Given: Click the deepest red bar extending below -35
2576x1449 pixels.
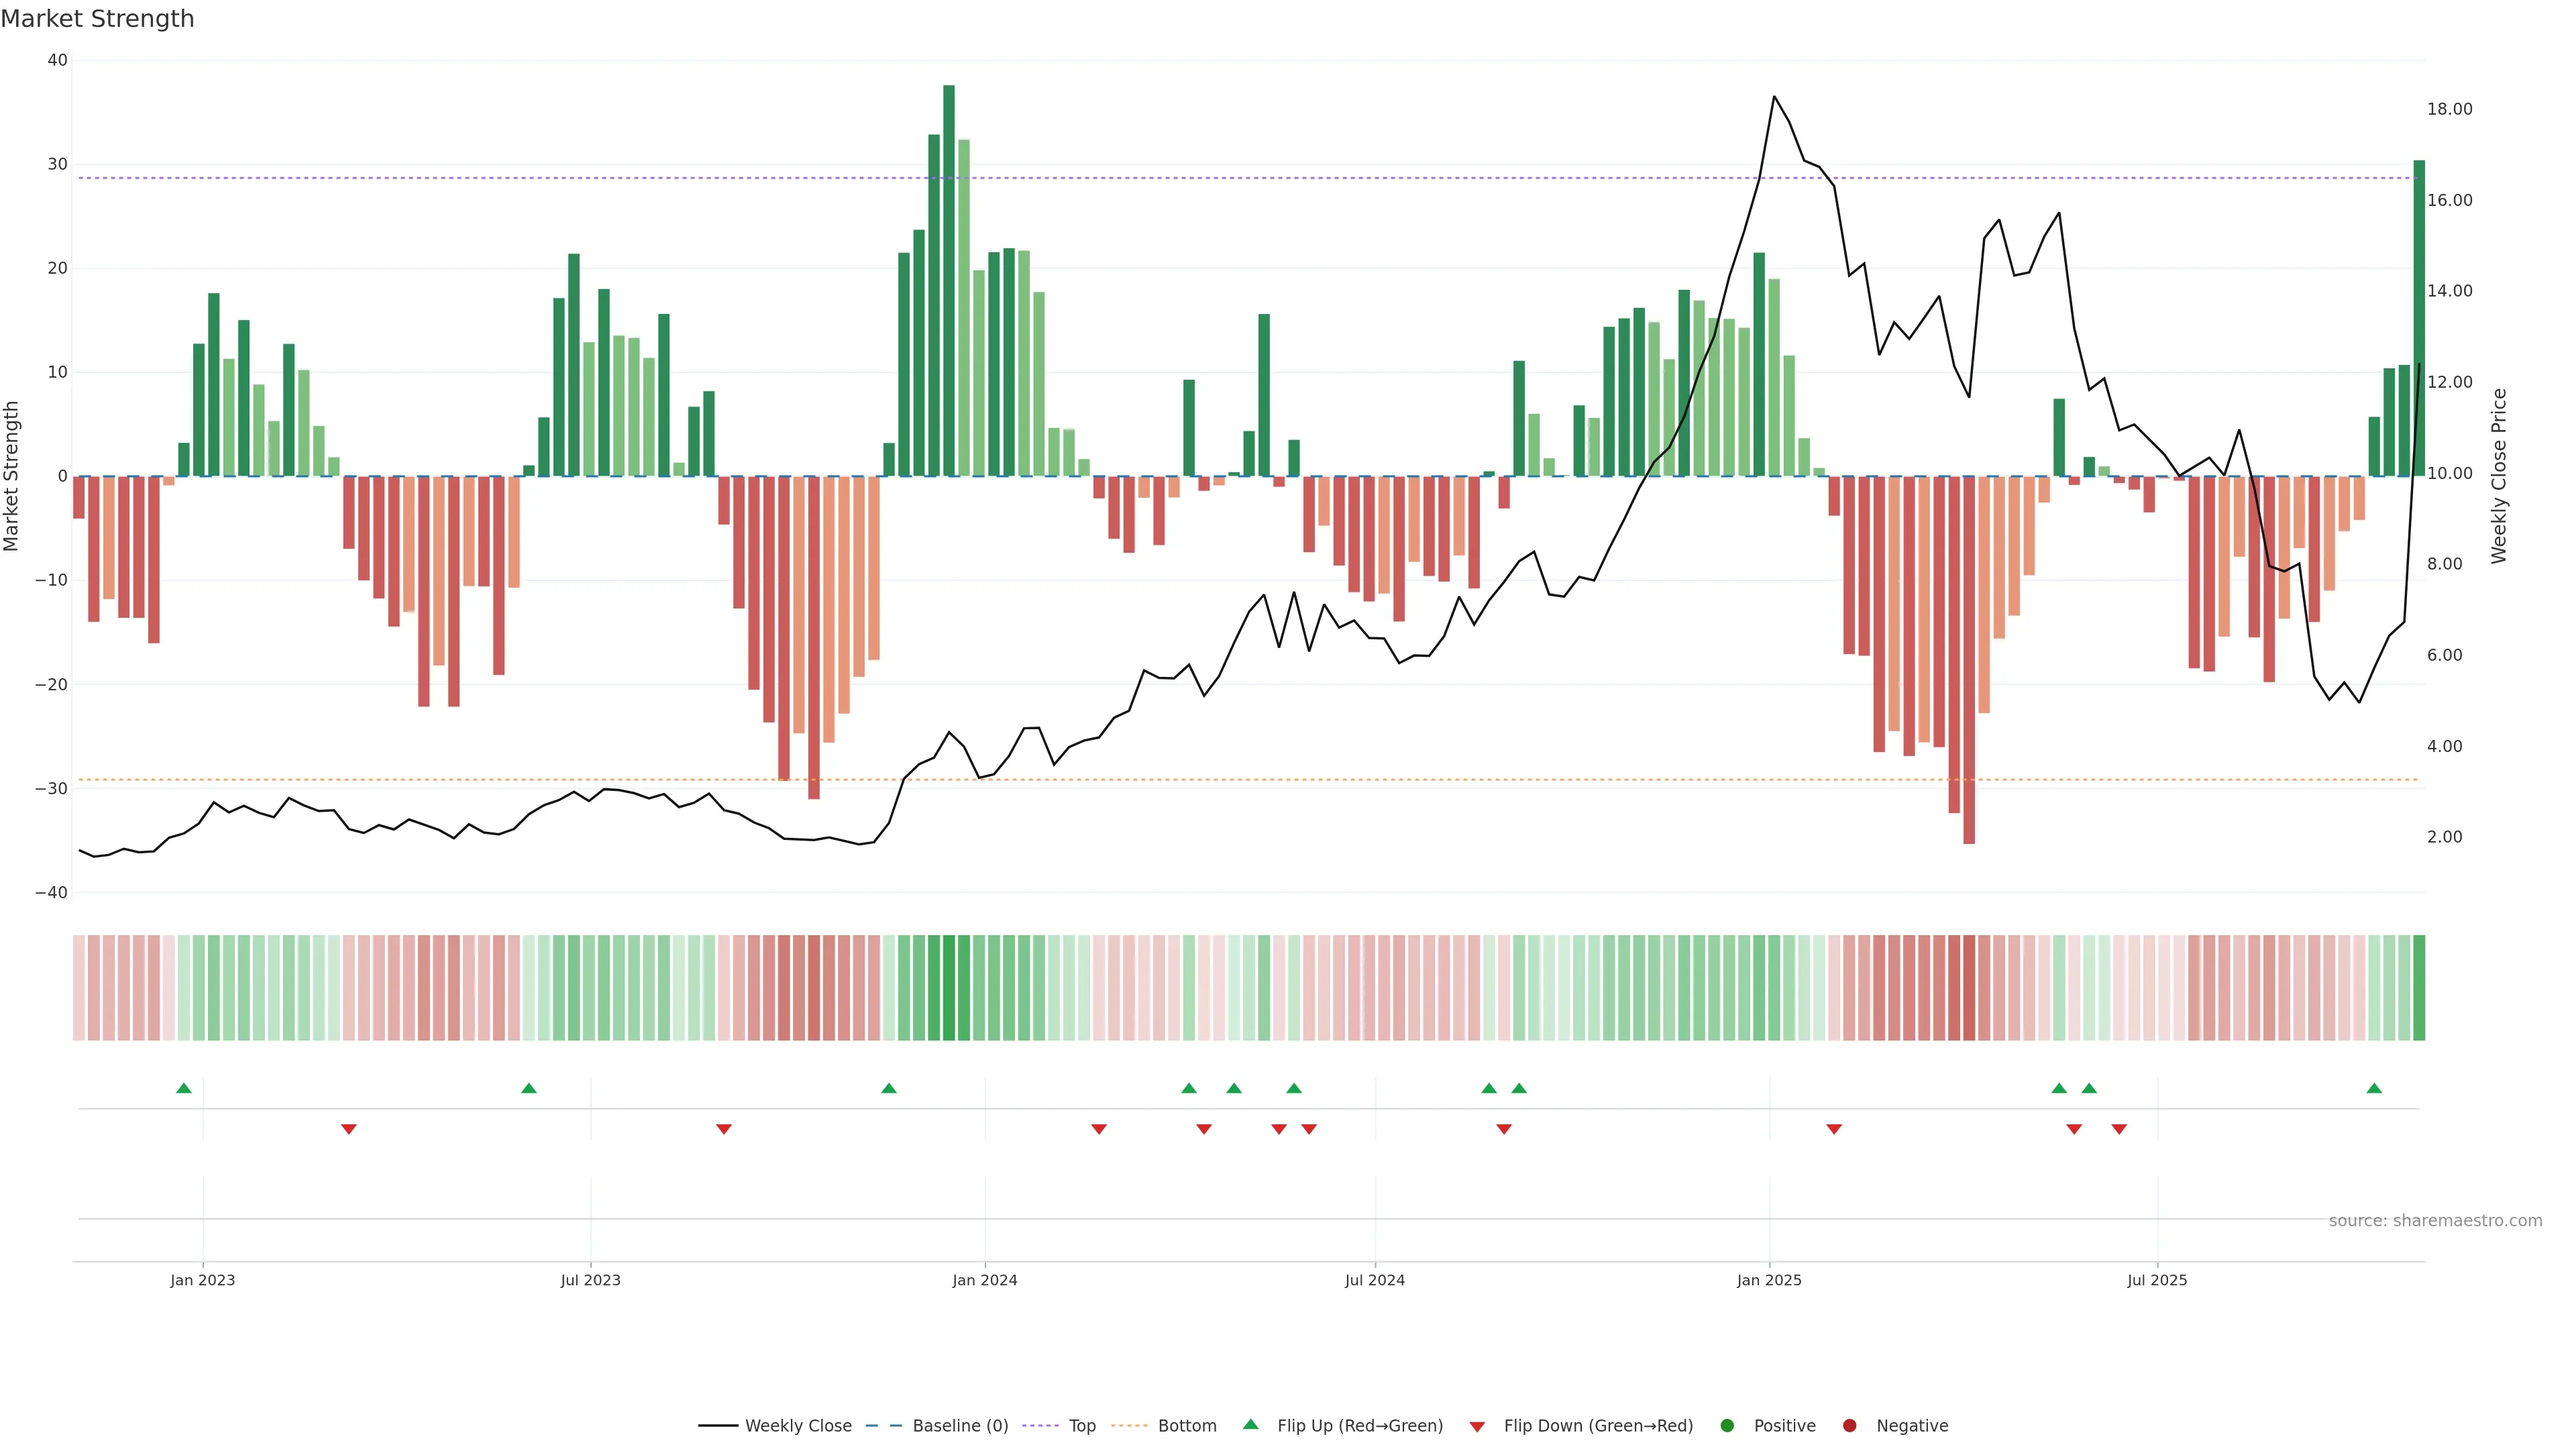Looking at the screenshot, I should click(1969, 660).
